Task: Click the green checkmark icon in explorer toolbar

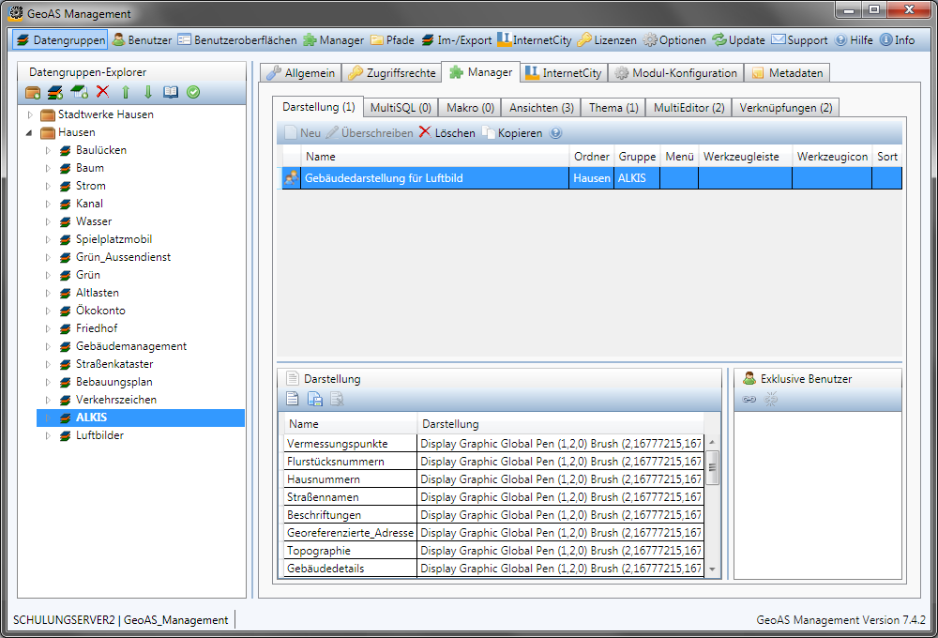Action: click(193, 92)
